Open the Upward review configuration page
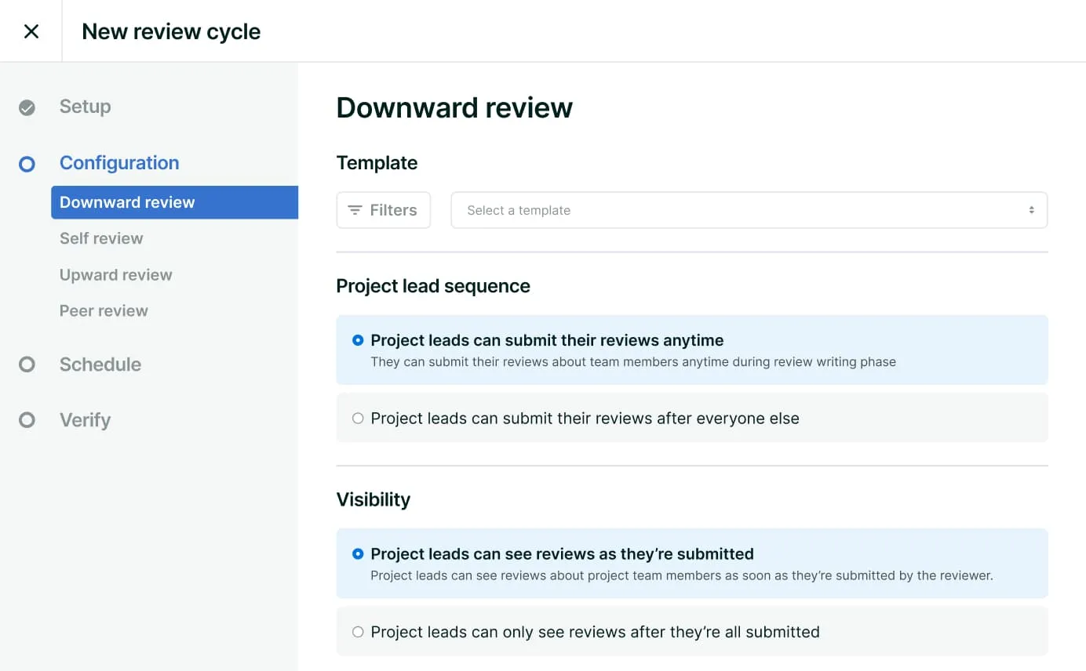 (115, 274)
